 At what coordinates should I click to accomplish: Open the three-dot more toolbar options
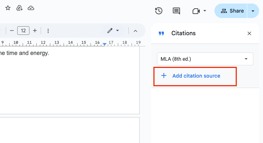pos(48,31)
